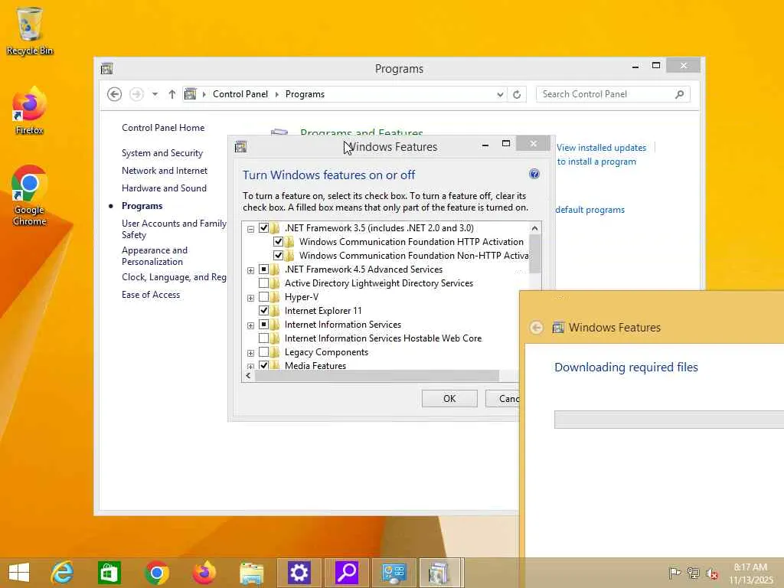Click Cancel in Windows Features dialog
The height and width of the screenshot is (588, 784).
coord(502,398)
